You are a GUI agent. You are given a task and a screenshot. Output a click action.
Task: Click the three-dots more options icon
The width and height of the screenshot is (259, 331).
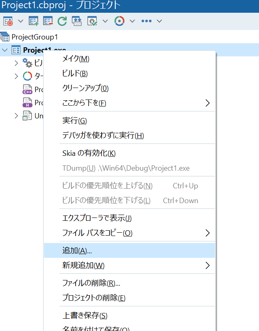(x=147, y=21)
